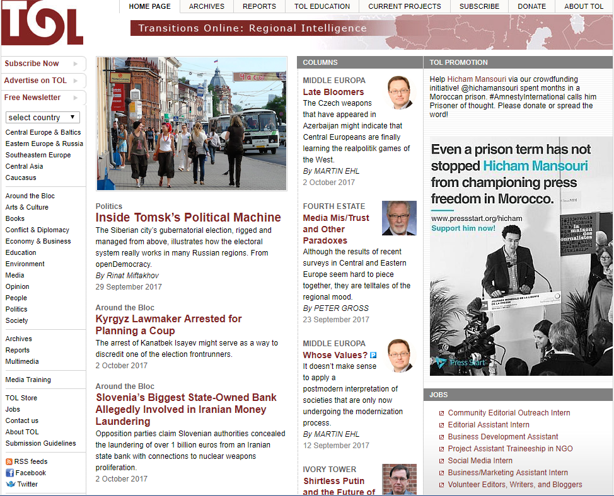
Task: Open the Economy & Business section
Action: coord(38,242)
